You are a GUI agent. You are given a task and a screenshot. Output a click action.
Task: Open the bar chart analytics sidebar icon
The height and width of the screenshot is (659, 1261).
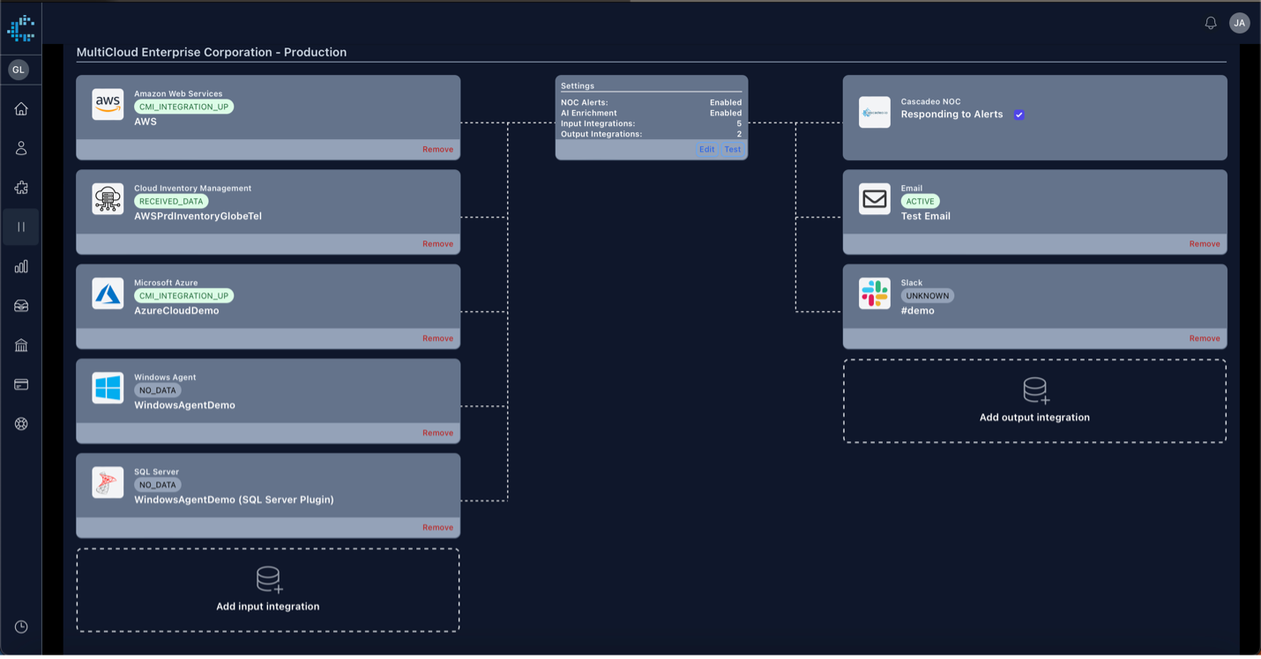(21, 266)
